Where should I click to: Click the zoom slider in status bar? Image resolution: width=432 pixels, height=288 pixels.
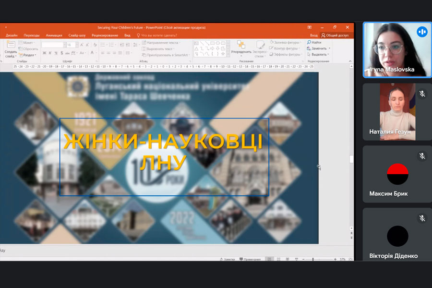click(313, 259)
